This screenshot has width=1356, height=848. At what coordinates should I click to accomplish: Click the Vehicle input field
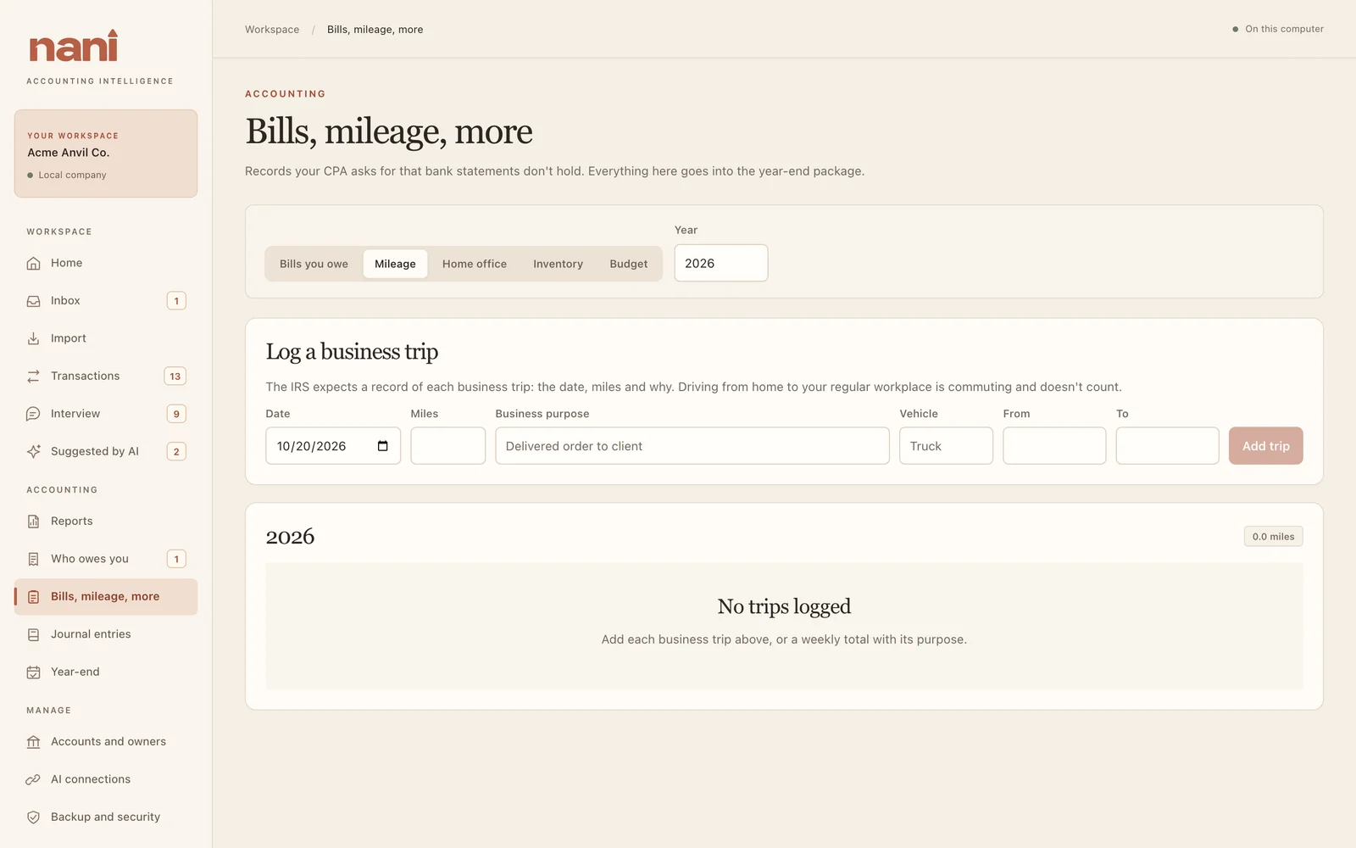(946, 446)
